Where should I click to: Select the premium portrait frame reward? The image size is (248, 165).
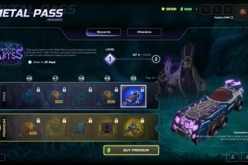(x=107, y=127)
